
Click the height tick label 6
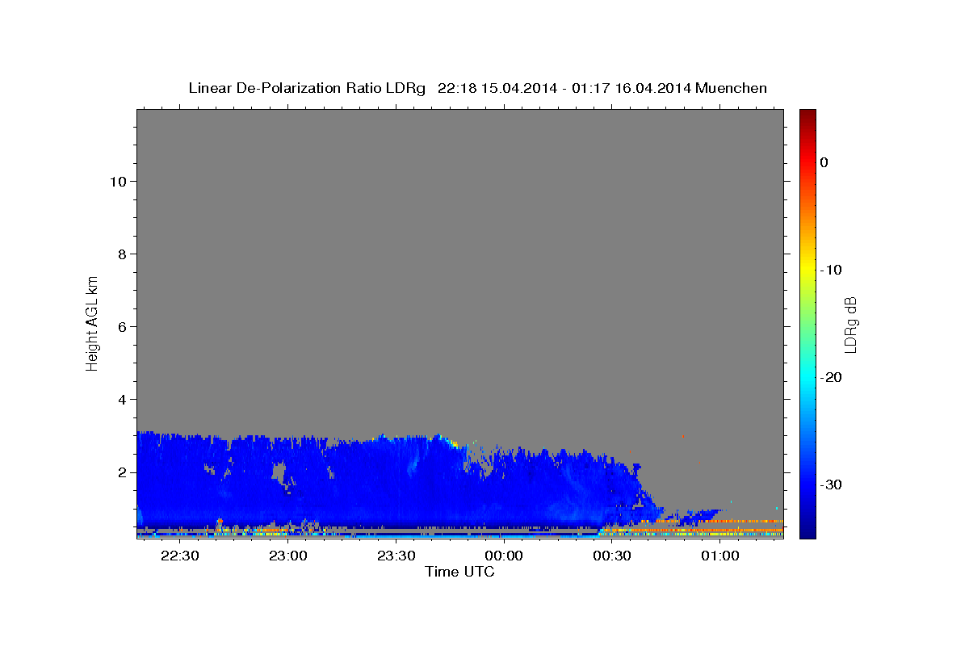pyautogui.click(x=121, y=326)
